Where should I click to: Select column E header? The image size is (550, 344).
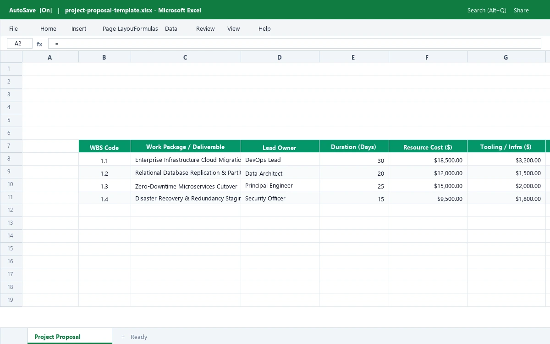[354, 57]
